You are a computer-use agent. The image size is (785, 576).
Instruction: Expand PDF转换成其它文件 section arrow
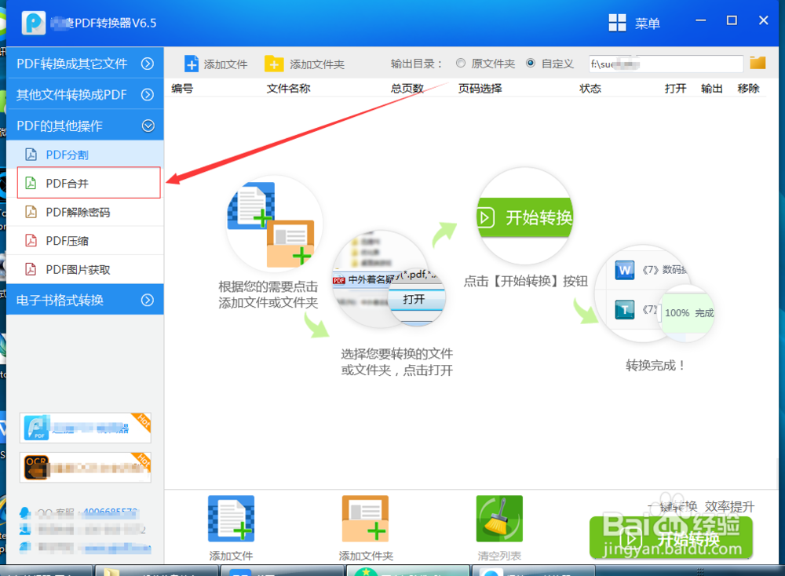pyautogui.click(x=148, y=64)
